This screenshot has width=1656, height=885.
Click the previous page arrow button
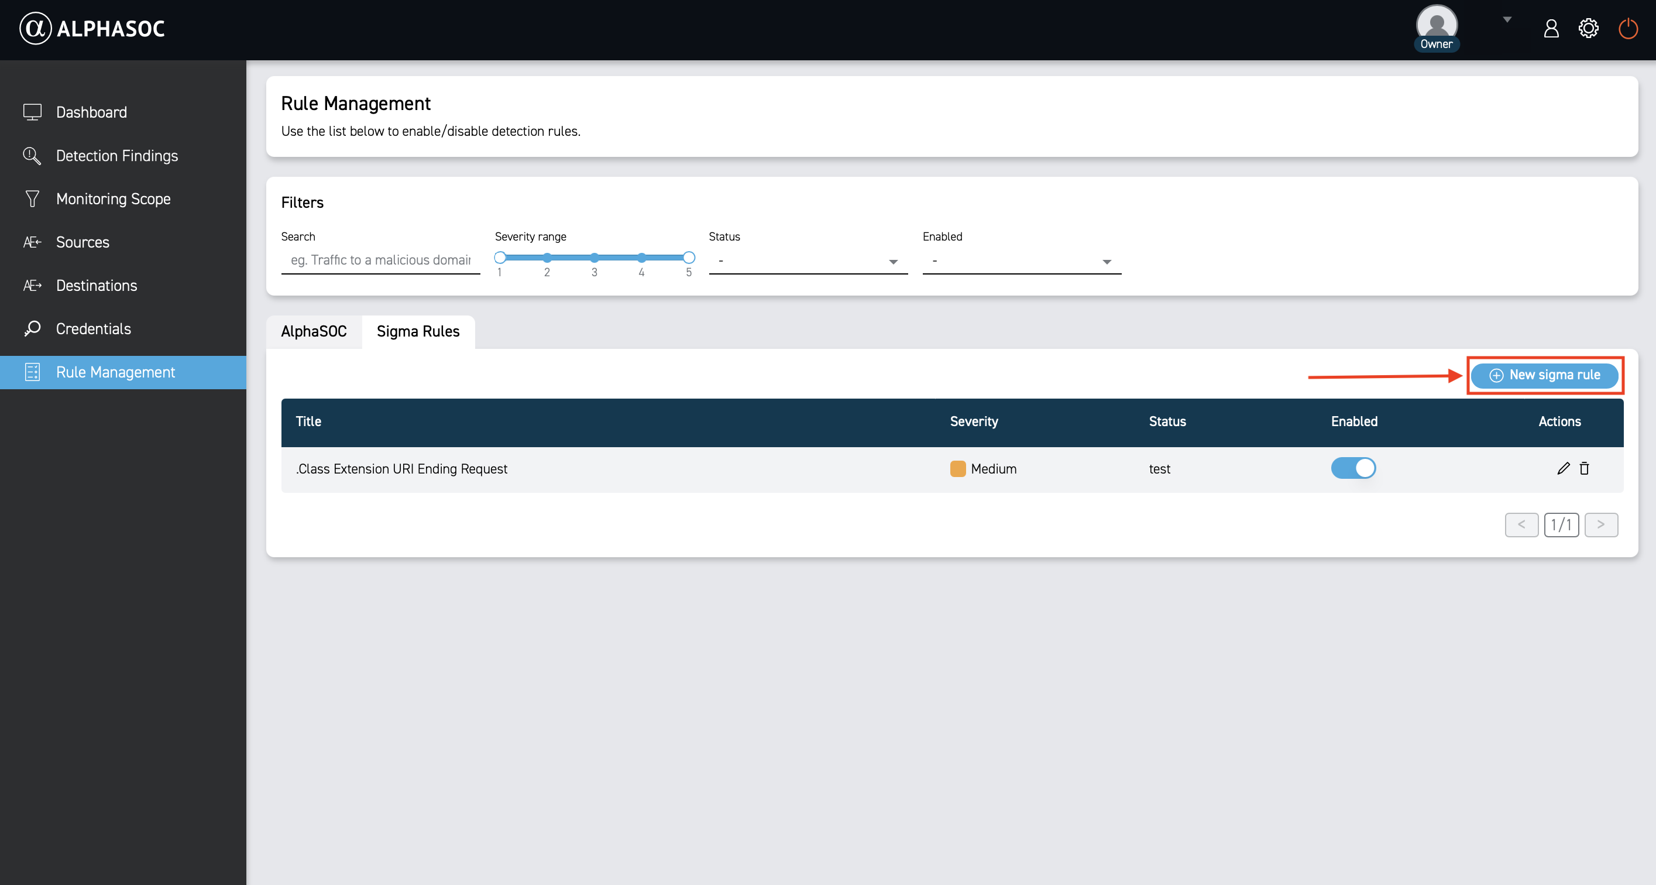point(1521,524)
